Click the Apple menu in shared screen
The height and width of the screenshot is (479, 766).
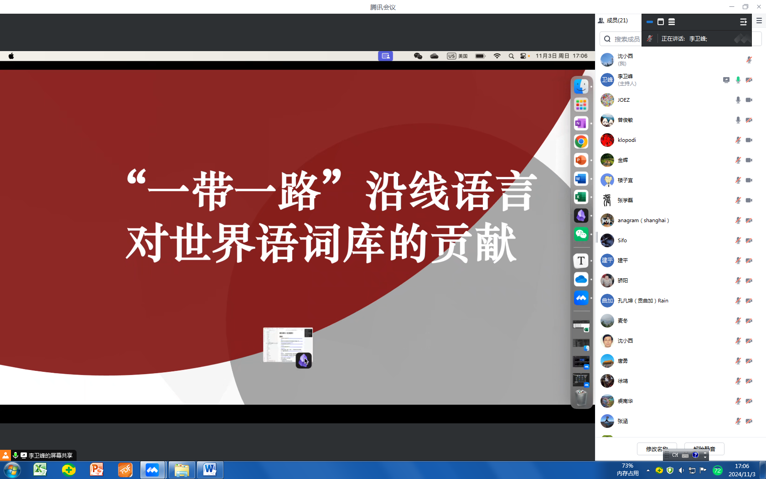(11, 56)
